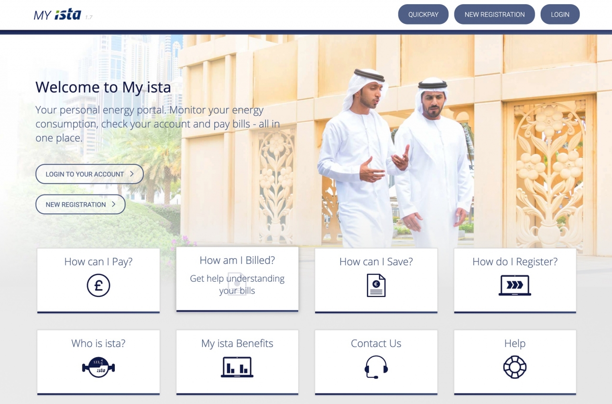Click the faded document icon in Billed card
The width and height of the screenshot is (612, 404).
[x=237, y=284]
